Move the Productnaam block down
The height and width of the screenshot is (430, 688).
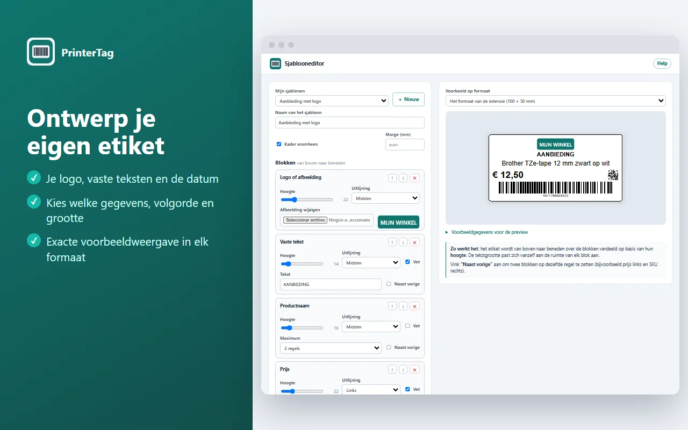[403, 306]
